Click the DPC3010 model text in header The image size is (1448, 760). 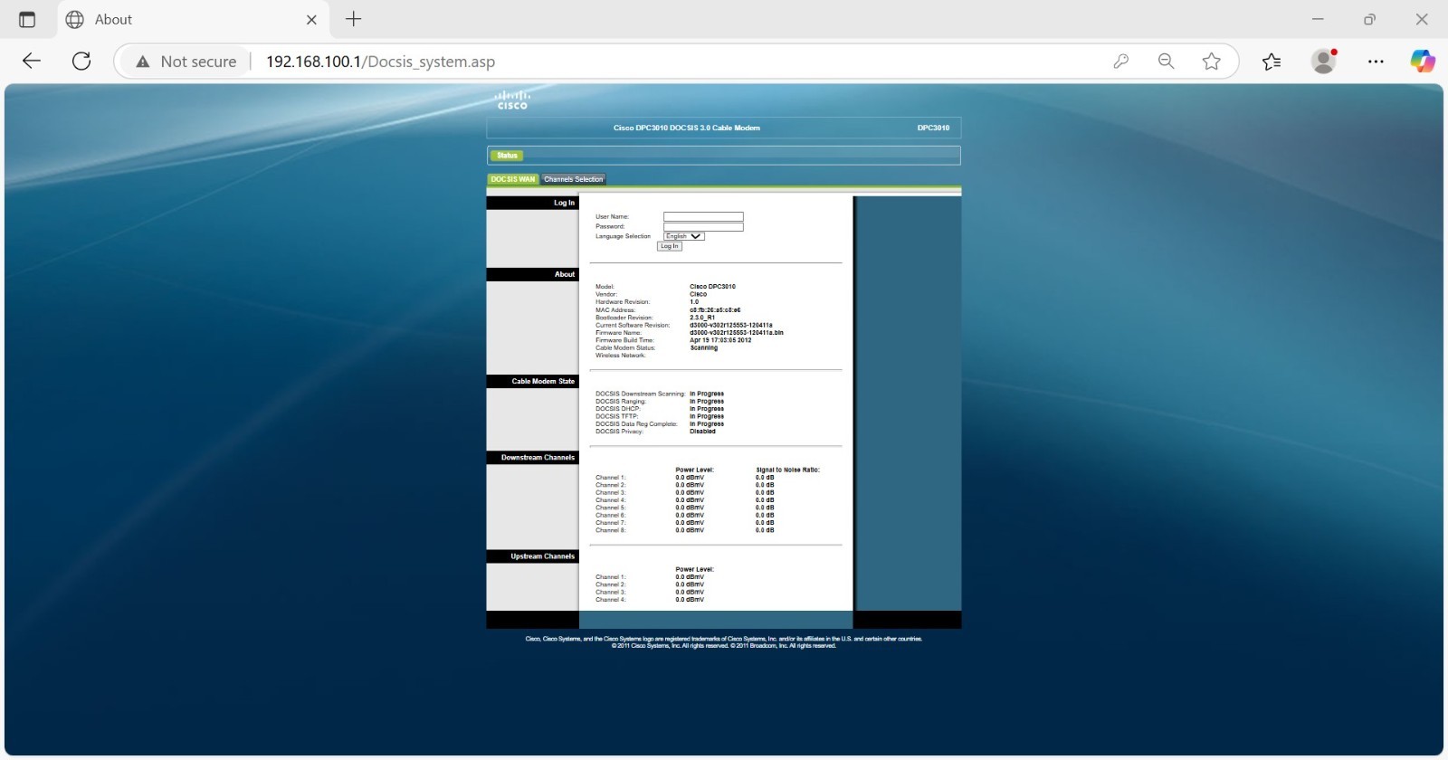pos(933,128)
